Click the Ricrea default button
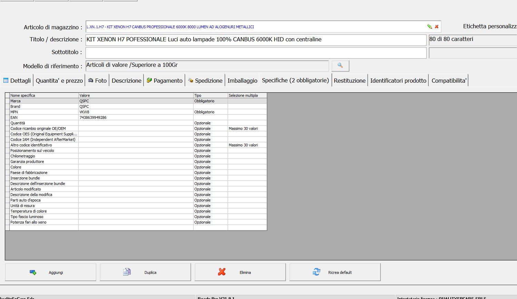Image resolution: width=517 pixels, height=299 pixels. coord(335,272)
